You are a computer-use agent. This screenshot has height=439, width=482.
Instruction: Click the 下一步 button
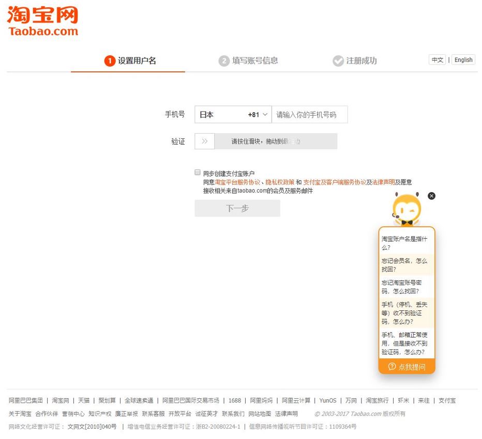point(237,208)
